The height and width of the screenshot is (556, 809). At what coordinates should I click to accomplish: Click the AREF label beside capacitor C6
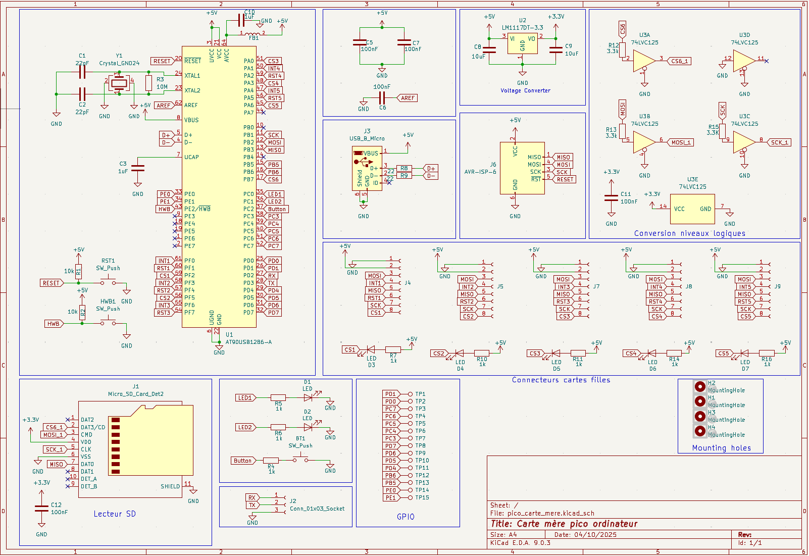point(408,98)
